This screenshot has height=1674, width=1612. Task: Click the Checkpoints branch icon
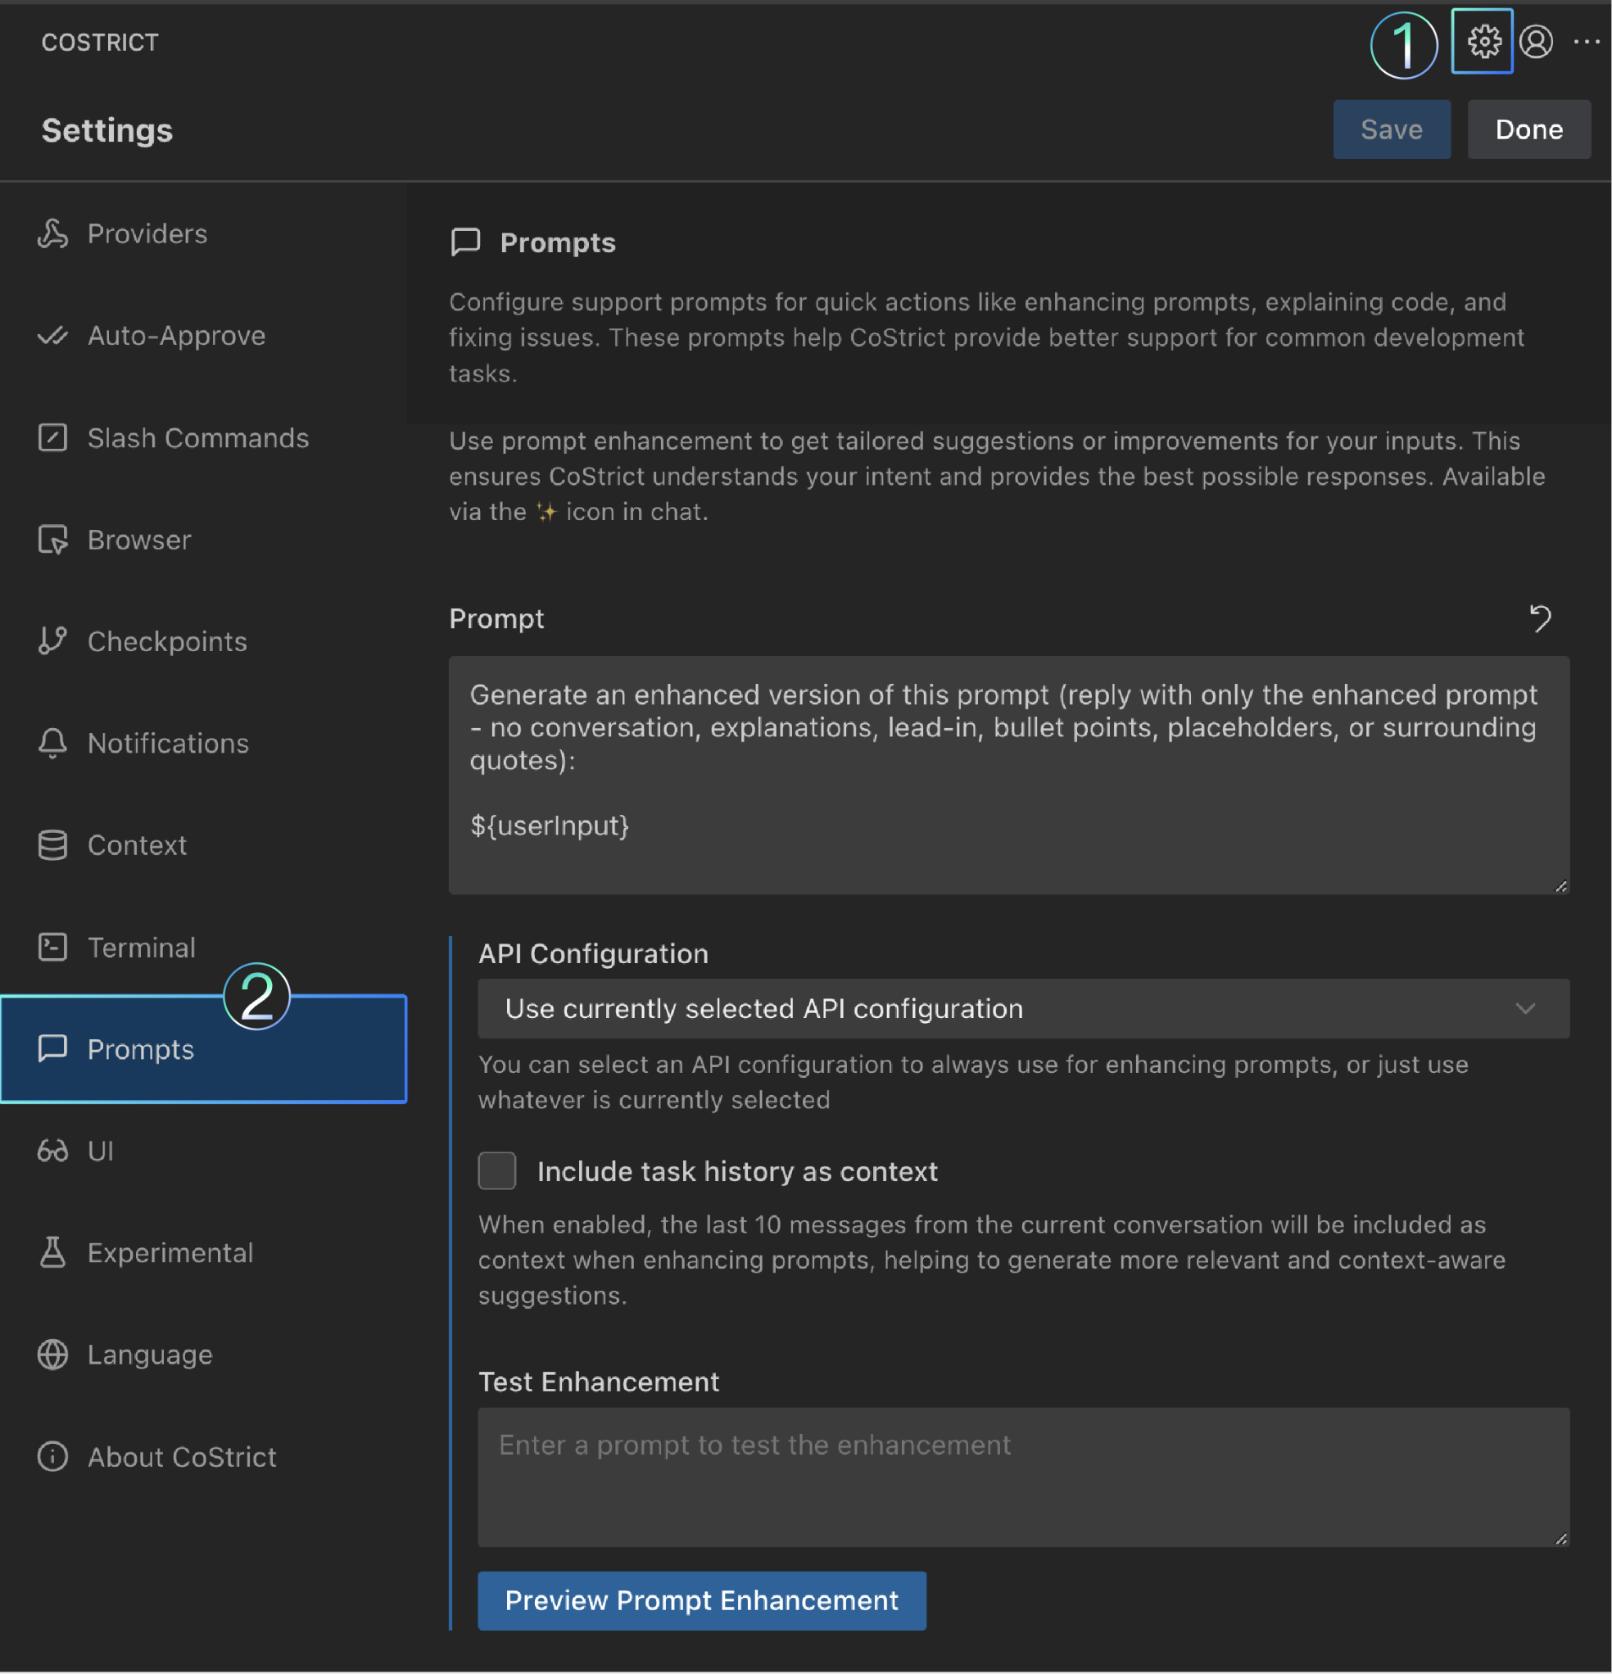coord(52,640)
